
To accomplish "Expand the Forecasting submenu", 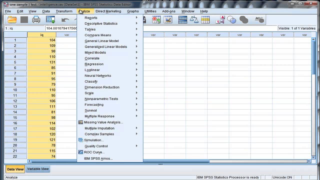I will 110,104.
